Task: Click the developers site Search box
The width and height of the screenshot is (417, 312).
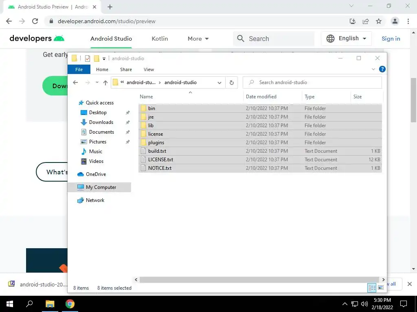Action: [x=274, y=39]
